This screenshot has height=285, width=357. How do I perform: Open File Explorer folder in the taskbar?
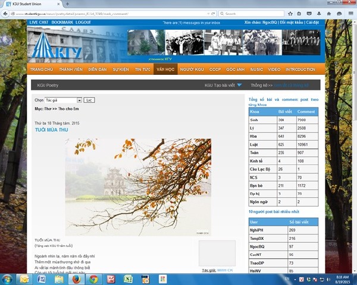(x=59, y=279)
